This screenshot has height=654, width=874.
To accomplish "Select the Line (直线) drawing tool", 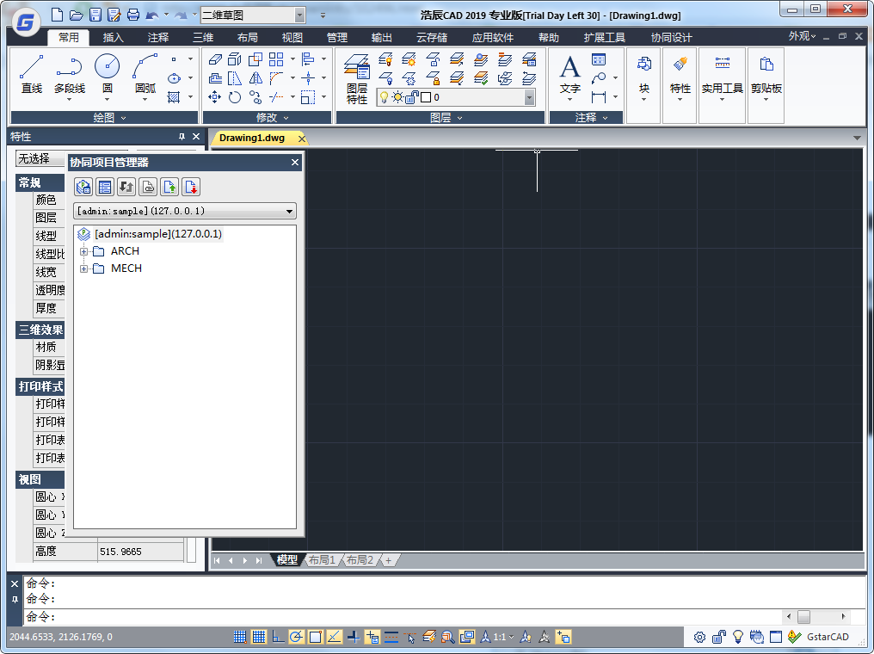I will 32,74.
